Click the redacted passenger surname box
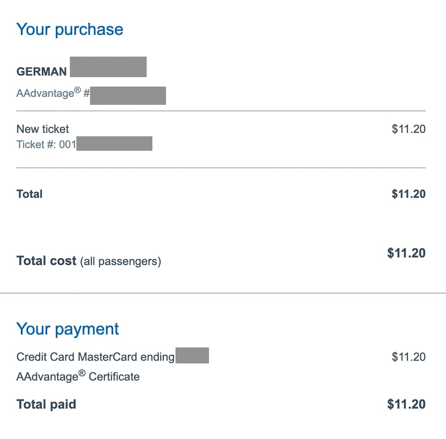Viewport: 446px width, 439px height. [x=108, y=67]
